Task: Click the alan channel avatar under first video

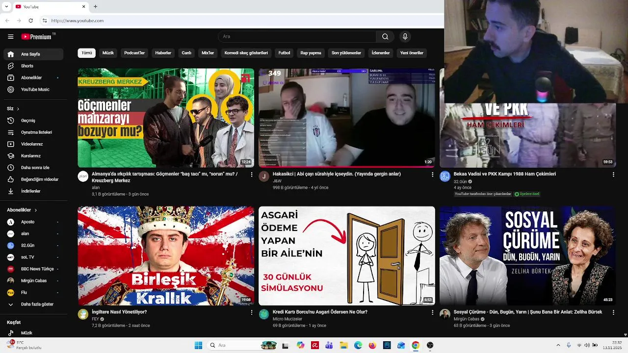Action: click(83, 176)
